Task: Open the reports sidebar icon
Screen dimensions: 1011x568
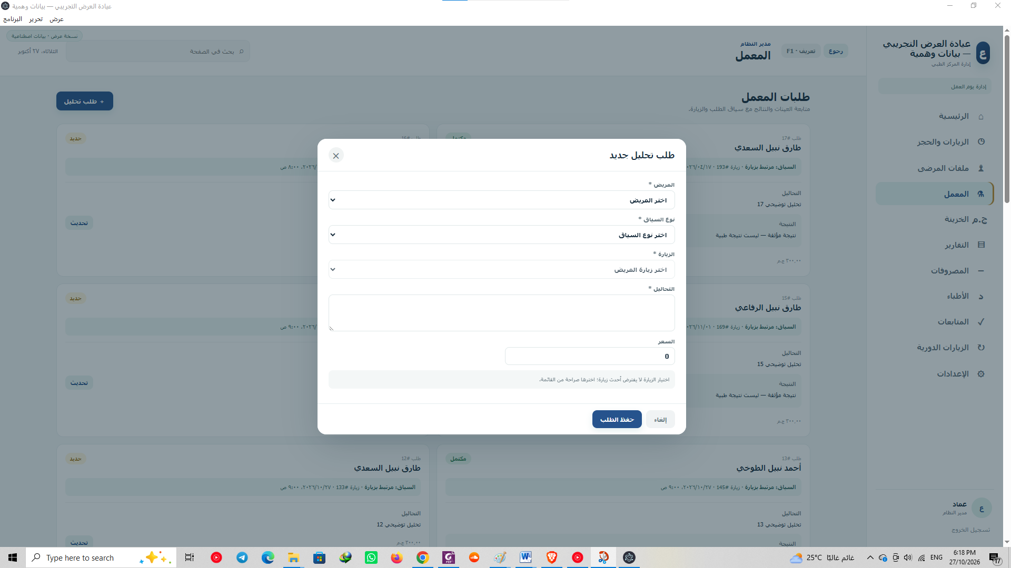Action: point(981,245)
